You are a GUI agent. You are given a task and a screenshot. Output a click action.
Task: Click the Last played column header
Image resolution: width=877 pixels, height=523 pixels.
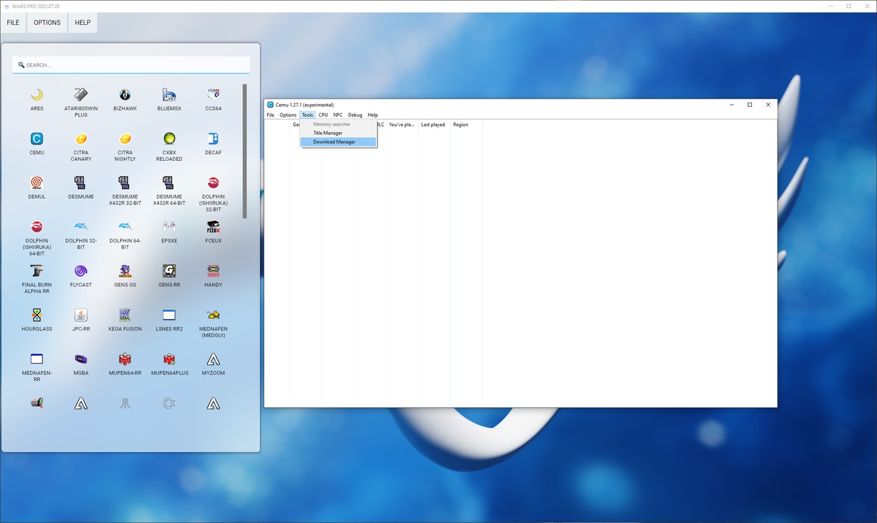[433, 125]
